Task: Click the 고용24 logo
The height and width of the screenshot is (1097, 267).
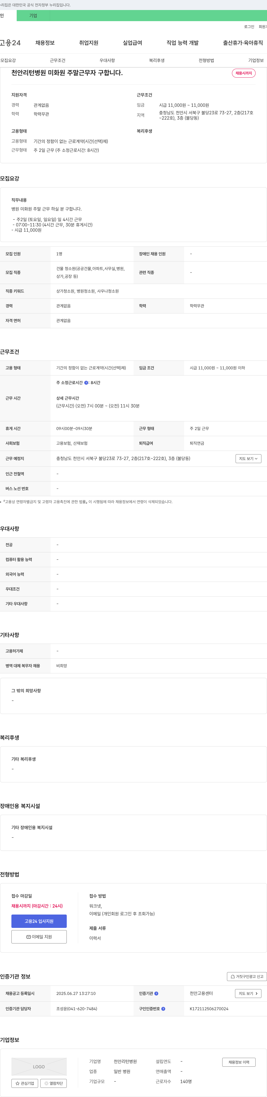Action: point(10,43)
